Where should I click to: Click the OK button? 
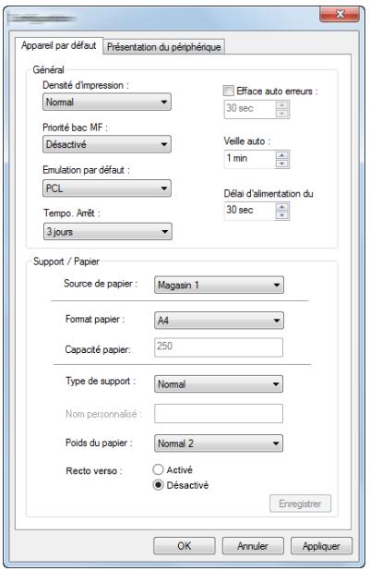pyautogui.click(x=185, y=545)
